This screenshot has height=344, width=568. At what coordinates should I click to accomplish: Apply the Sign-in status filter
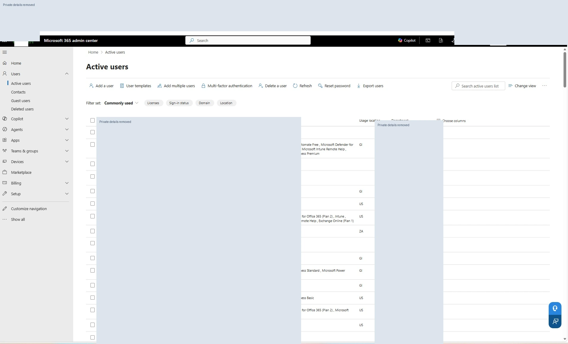(x=179, y=103)
